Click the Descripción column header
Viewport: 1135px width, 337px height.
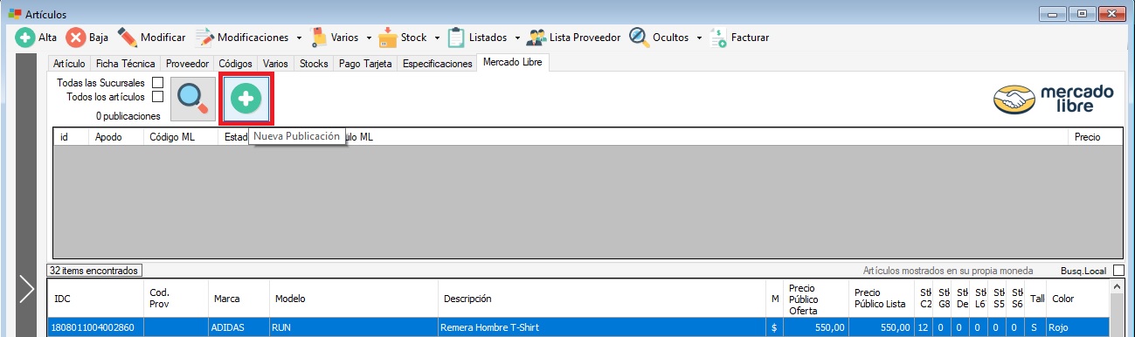tap(602, 299)
